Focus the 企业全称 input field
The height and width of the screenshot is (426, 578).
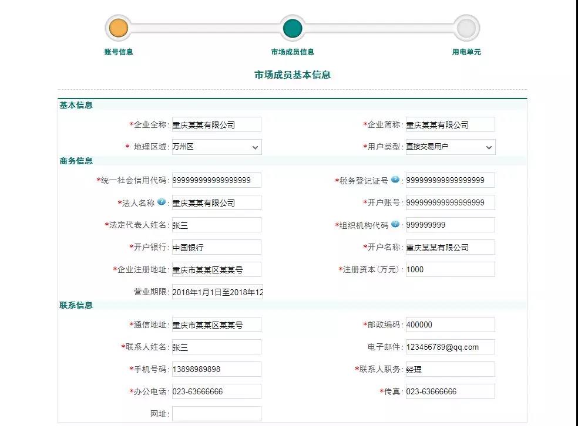click(216, 124)
